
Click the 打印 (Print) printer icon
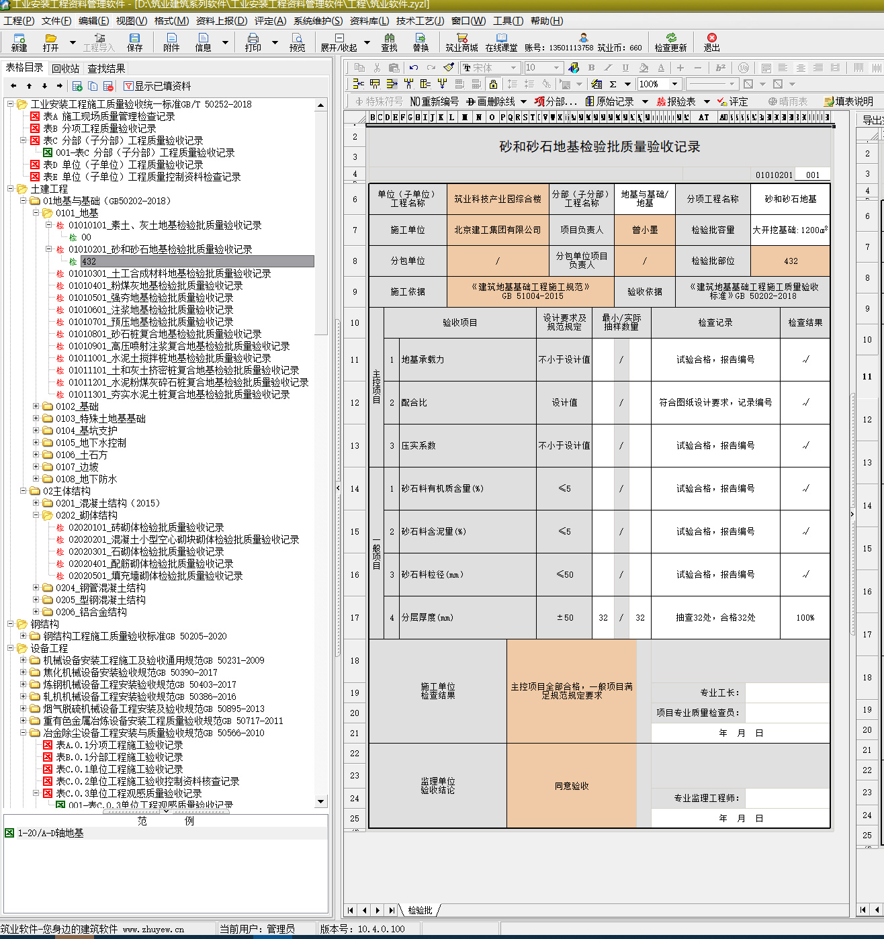(x=253, y=42)
